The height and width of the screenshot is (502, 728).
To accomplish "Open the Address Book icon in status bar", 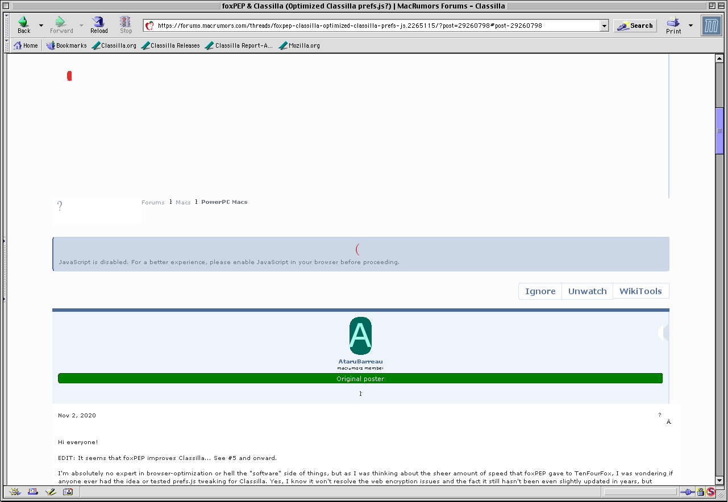I will 68,492.
